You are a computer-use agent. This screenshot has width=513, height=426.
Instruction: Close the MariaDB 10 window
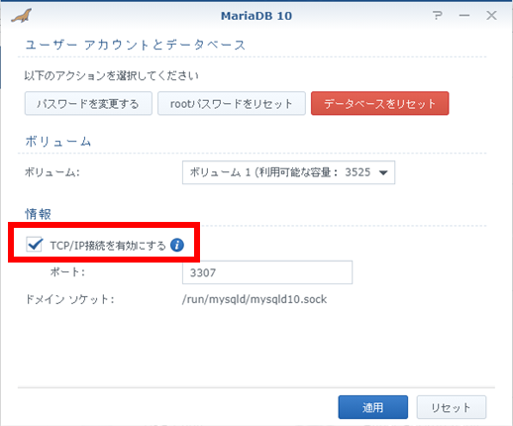click(x=491, y=15)
